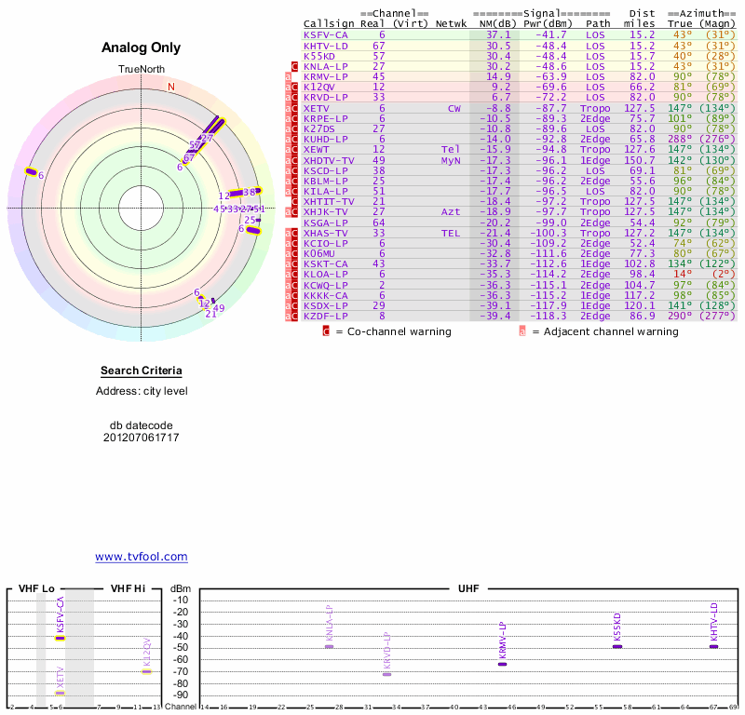Click the channel 38 label on radar plot
Viewport: 745px width, 715px height.
point(249,193)
